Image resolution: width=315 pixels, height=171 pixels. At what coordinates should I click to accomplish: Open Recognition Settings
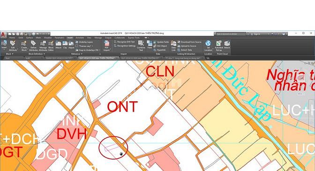(125, 46)
